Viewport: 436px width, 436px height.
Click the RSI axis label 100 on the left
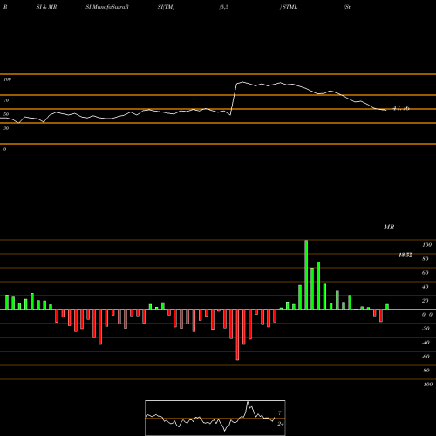click(7, 79)
